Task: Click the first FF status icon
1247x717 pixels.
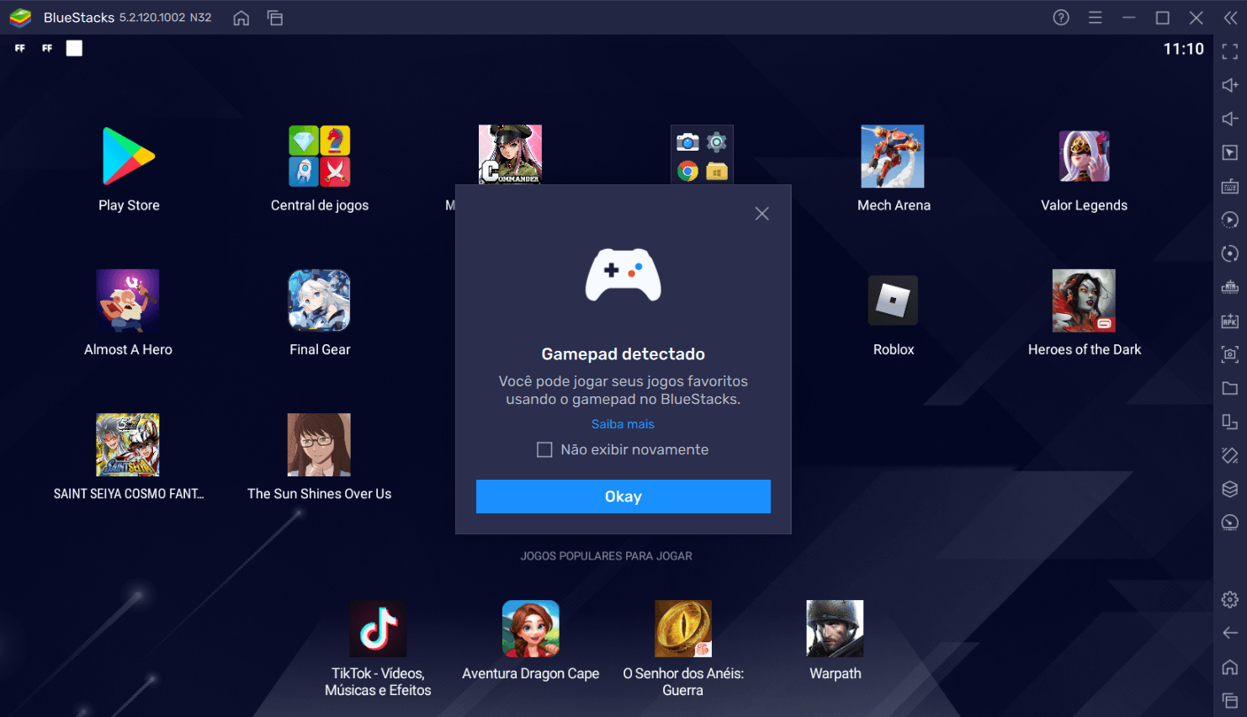Action: [x=20, y=49]
